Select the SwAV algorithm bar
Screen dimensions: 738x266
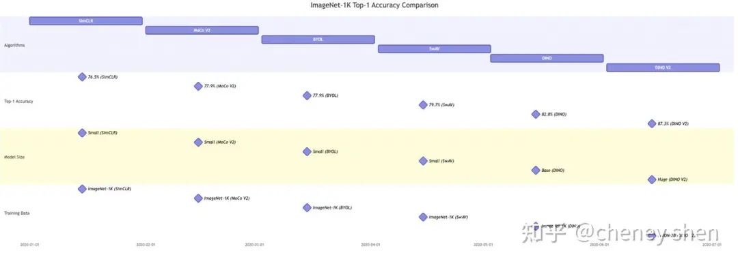click(x=435, y=49)
